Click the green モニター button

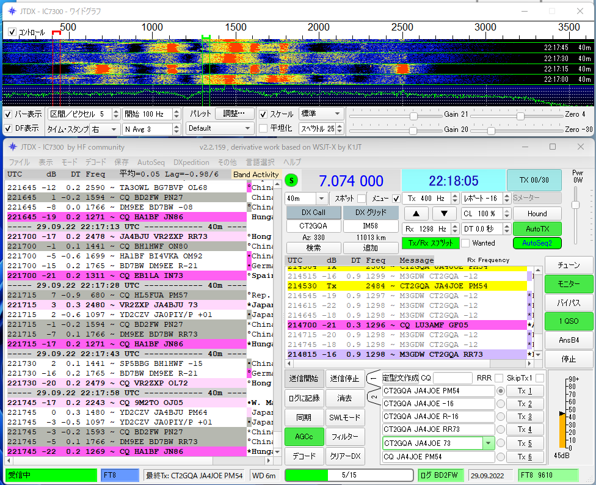[569, 284]
